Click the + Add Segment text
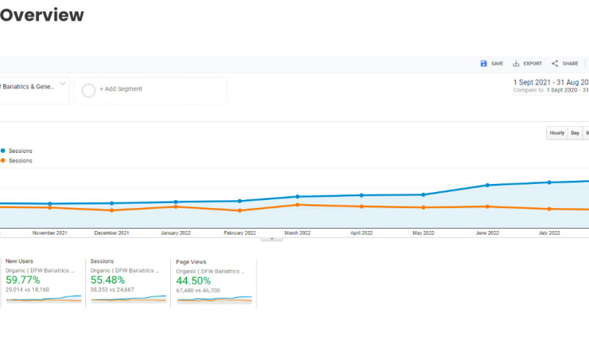Viewport: 589px width, 353px height. tap(121, 90)
